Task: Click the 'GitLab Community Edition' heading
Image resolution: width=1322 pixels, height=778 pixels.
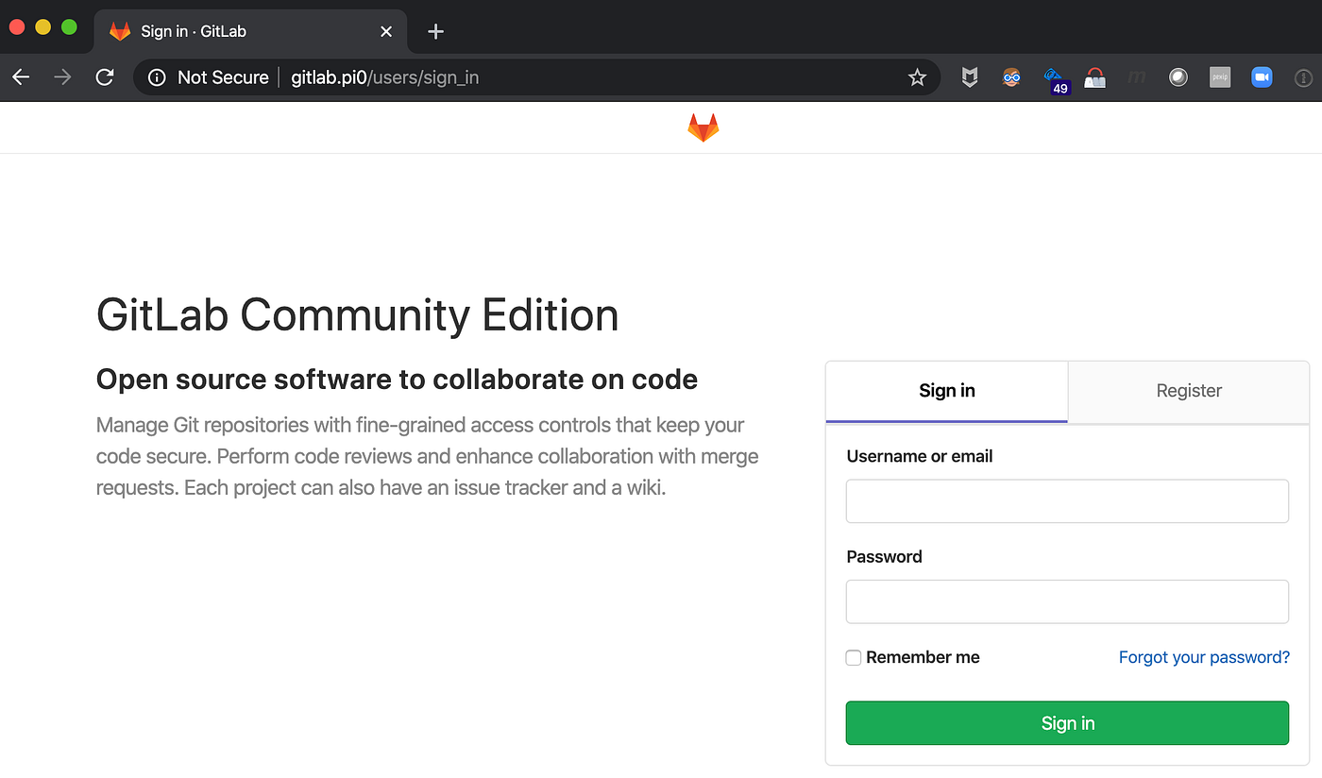Action: [358, 314]
